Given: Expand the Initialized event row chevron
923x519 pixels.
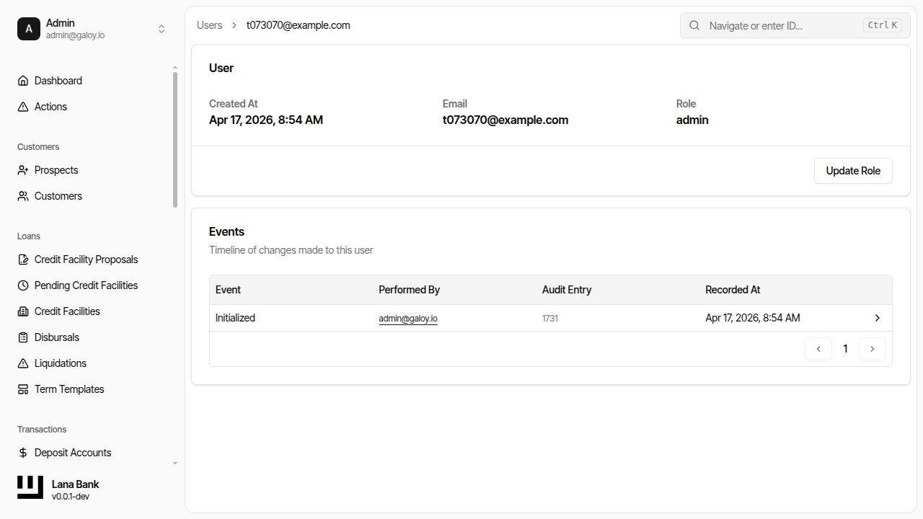Looking at the screenshot, I should [877, 317].
